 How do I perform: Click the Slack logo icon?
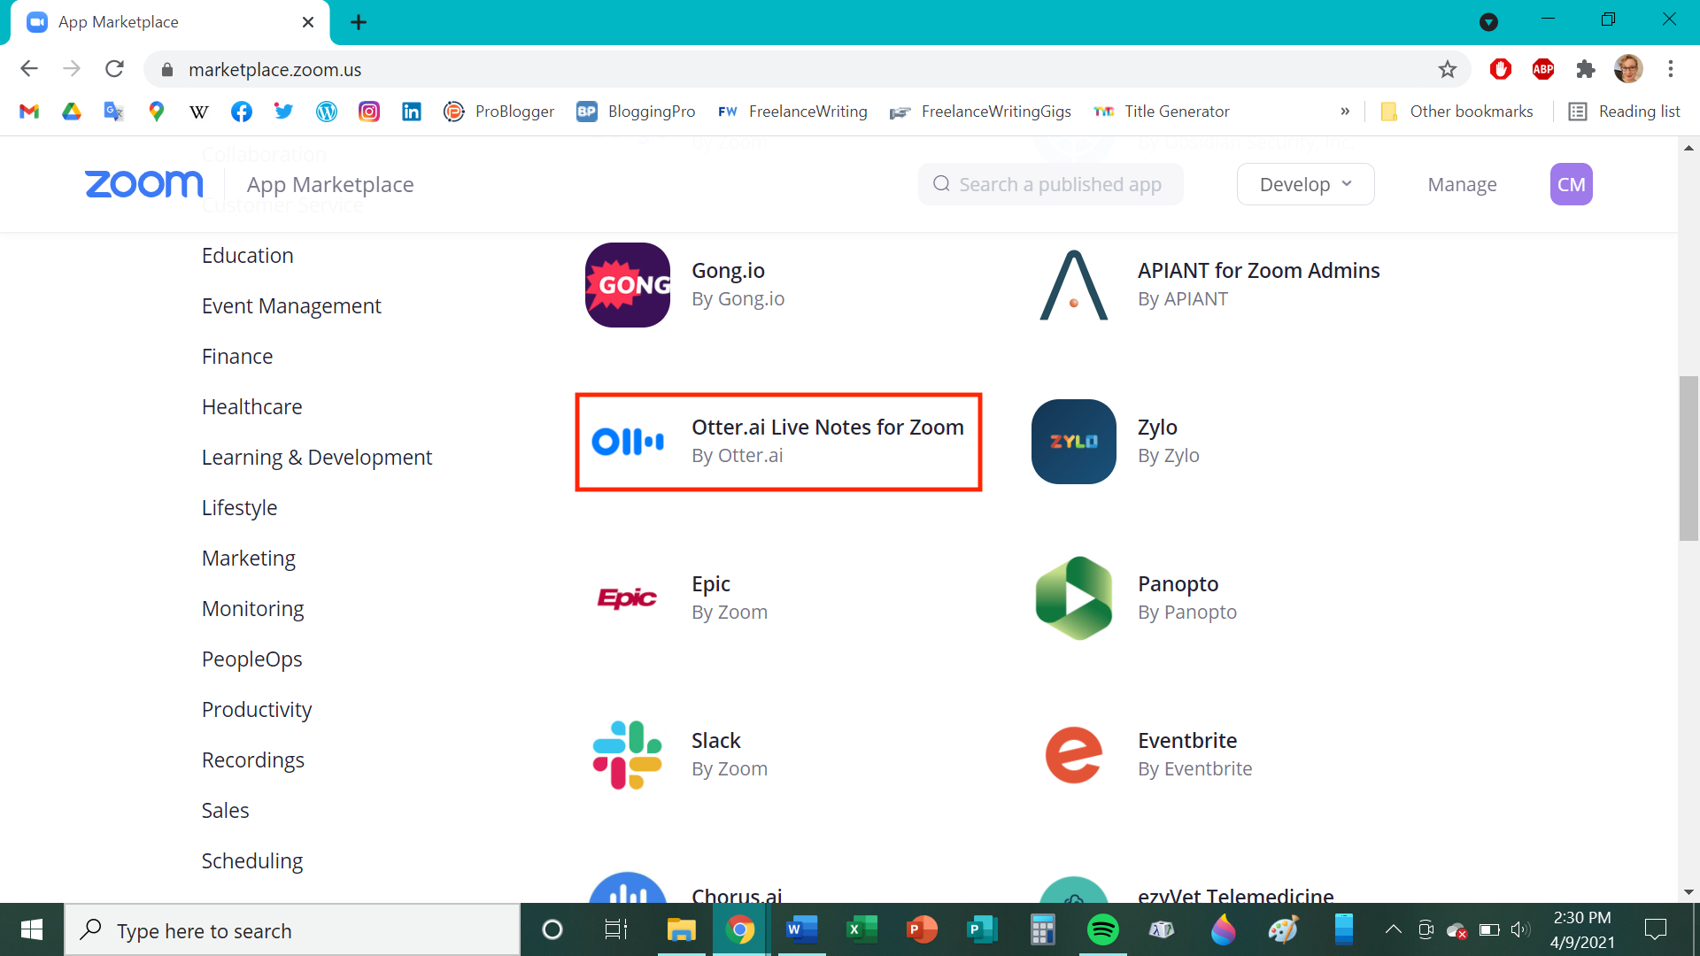pos(627,755)
